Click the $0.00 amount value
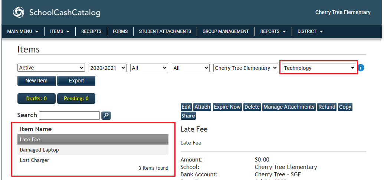The image size is (384, 180). tap(262, 160)
